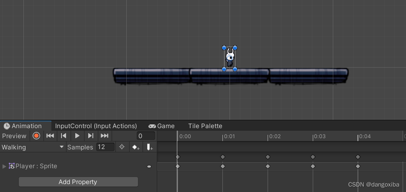406x192 pixels.
Task: Select Sprite keyframe at 0:02
Action: (268, 167)
